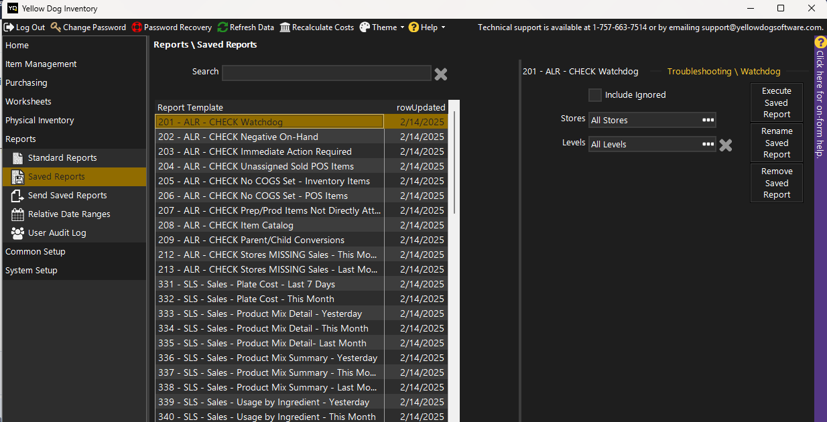This screenshot has width=827, height=422.
Task: Select 206 - CHECK No COGS Set - POS Items
Action: click(301, 196)
